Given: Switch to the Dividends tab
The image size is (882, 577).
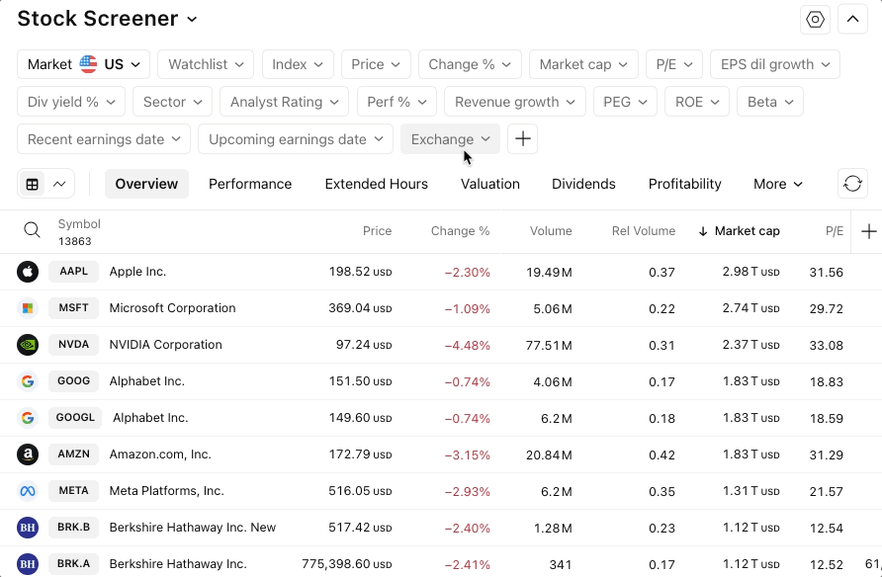Looking at the screenshot, I should [x=583, y=184].
